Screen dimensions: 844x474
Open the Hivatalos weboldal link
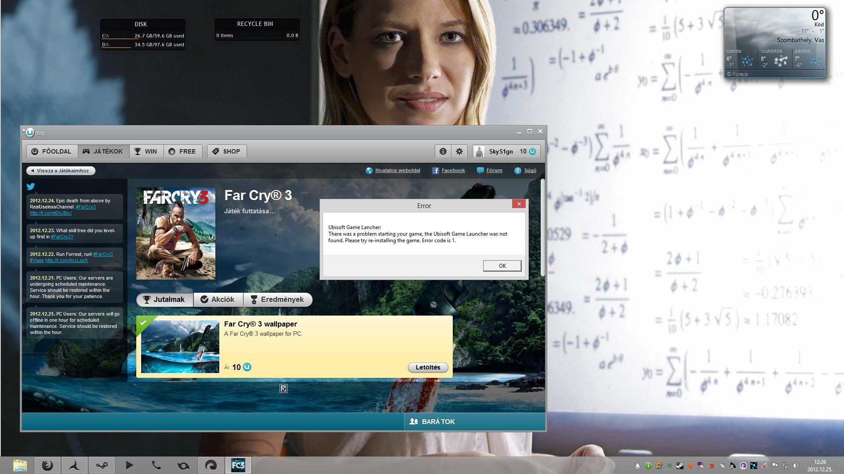pyautogui.click(x=397, y=170)
